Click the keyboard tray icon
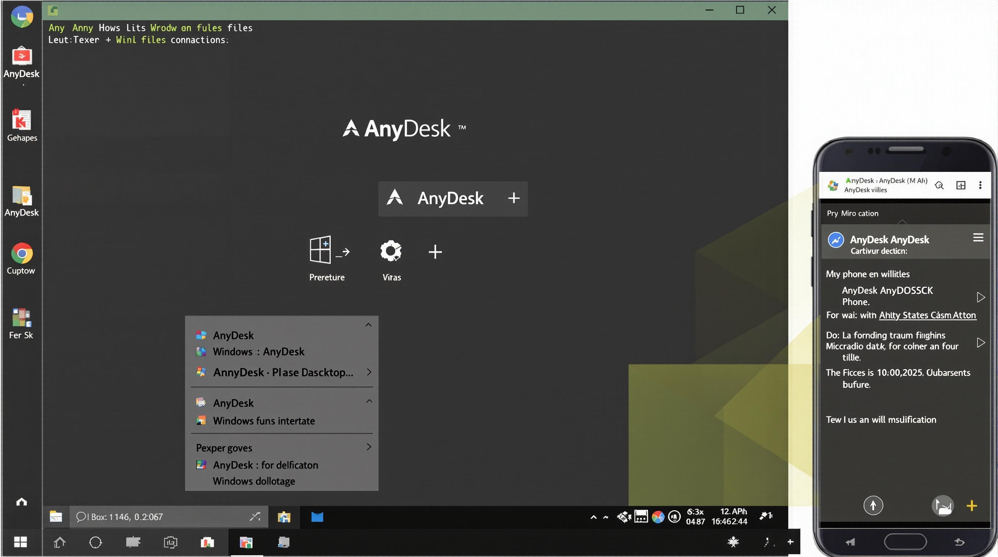This screenshot has width=998, height=557. coord(641,516)
